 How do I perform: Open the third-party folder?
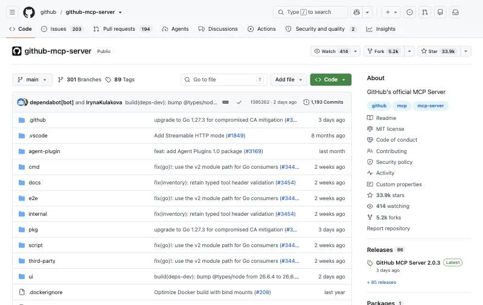[x=42, y=261]
